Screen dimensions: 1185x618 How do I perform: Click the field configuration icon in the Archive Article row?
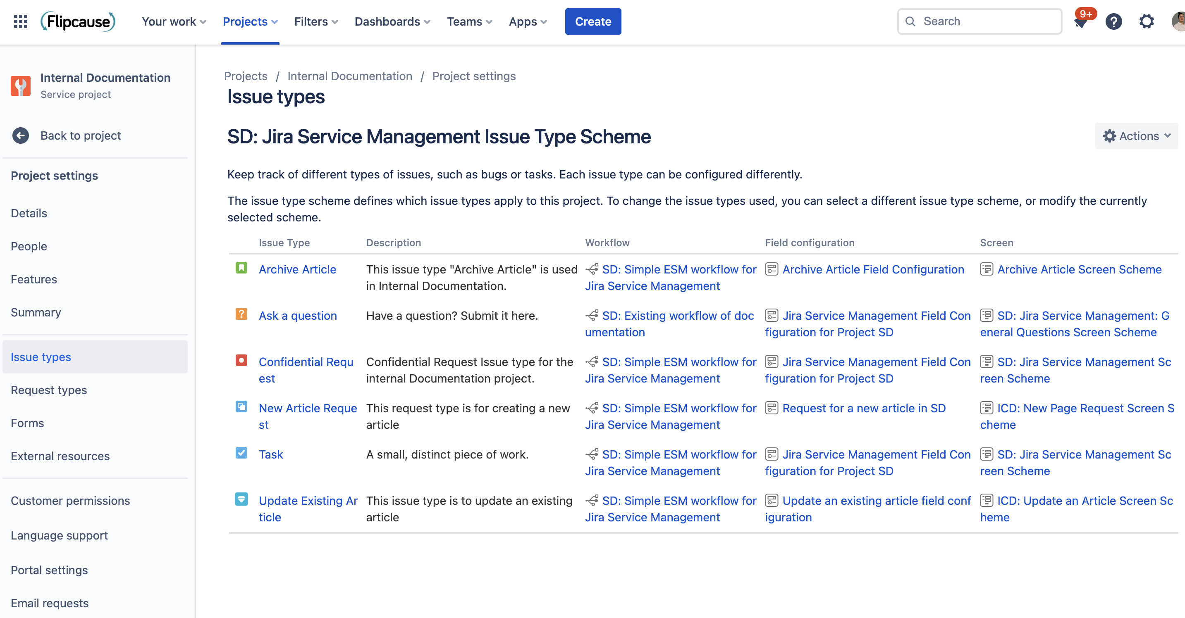tap(772, 269)
